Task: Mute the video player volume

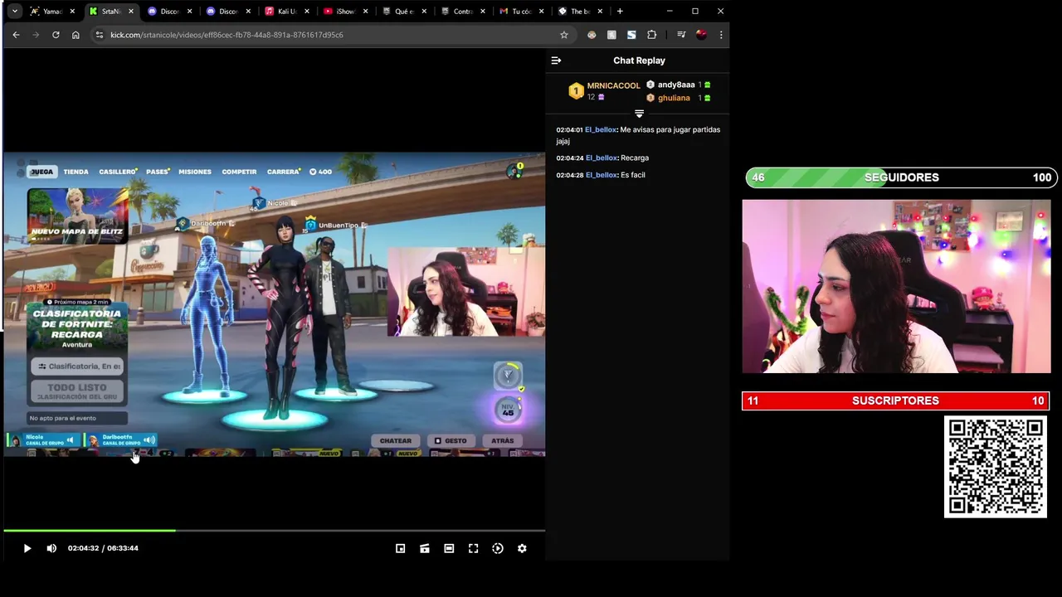Action: [51, 548]
